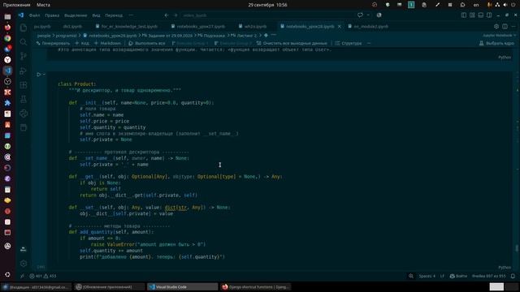
Task: Open notifications bell in status bar
Action: pos(513,276)
